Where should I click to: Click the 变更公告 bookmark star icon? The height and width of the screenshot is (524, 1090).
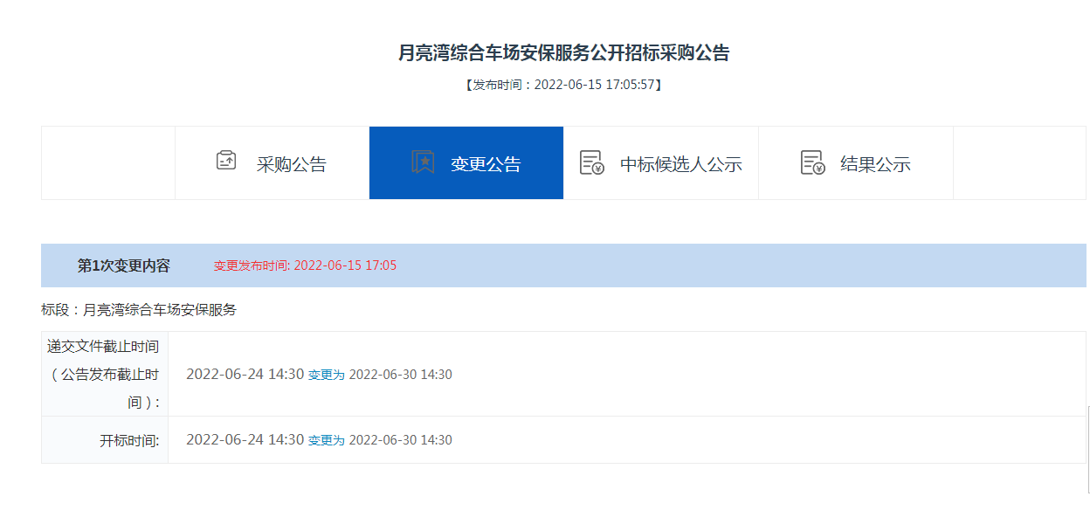tap(423, 162)
